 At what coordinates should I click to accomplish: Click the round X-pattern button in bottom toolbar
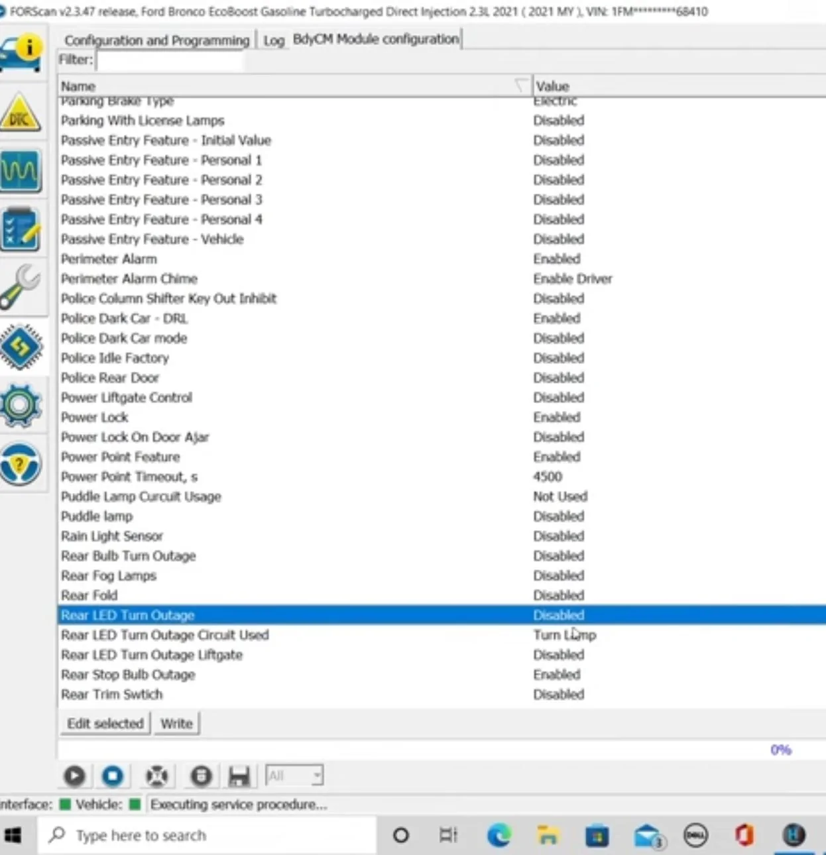pyautogui.click(x=157, y=775)
